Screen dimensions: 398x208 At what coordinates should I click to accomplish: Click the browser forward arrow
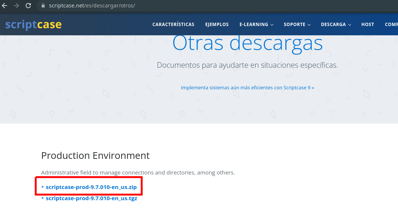16,6
